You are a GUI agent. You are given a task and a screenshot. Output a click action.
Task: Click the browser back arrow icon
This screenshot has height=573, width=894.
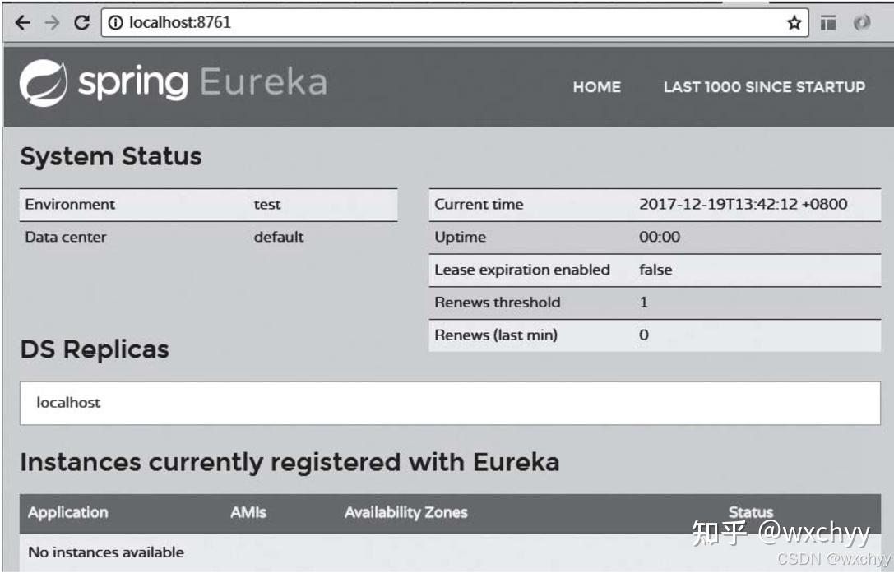(x=21, y=22)
